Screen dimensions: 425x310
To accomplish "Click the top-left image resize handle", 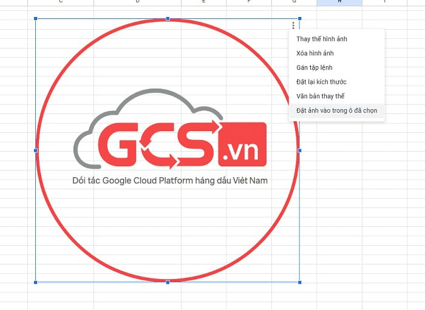I will [x=36, y=19].
